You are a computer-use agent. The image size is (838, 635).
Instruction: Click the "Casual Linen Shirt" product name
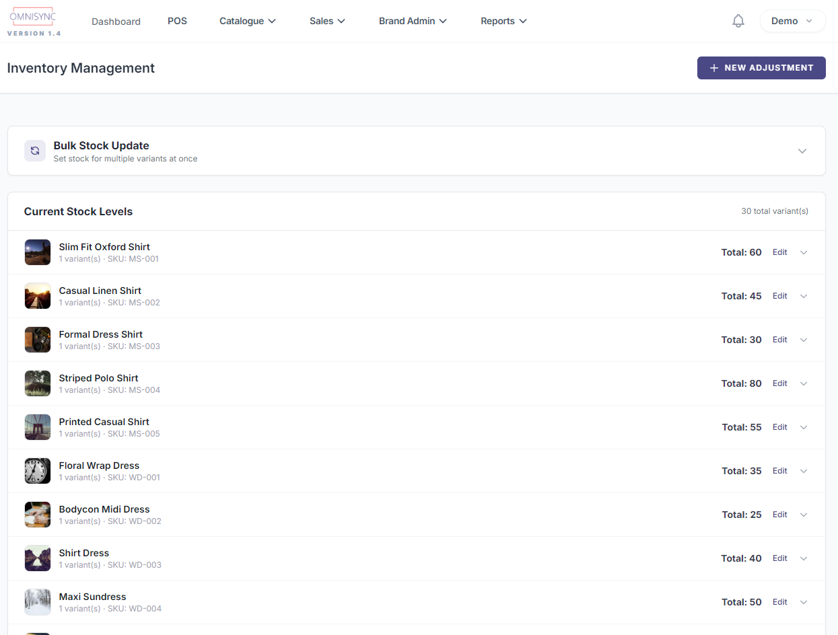[x=100, y=291]
